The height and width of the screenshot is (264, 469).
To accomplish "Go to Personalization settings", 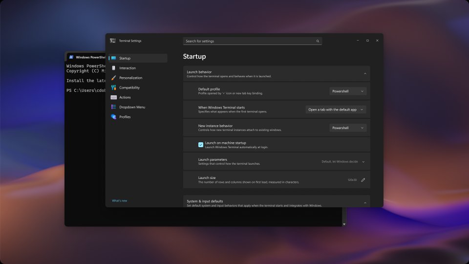I will click(138, 78).
